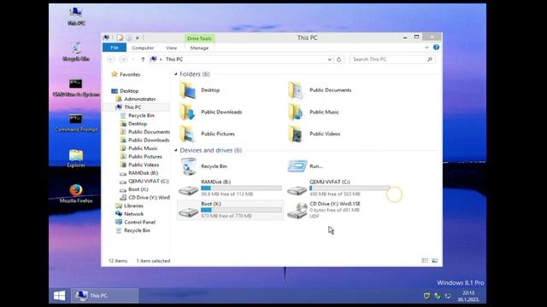Image resolution: width=547 pixels, height=307 pixels.
Task: Expand the ribbon with the chevron
Action: point(426,48)
